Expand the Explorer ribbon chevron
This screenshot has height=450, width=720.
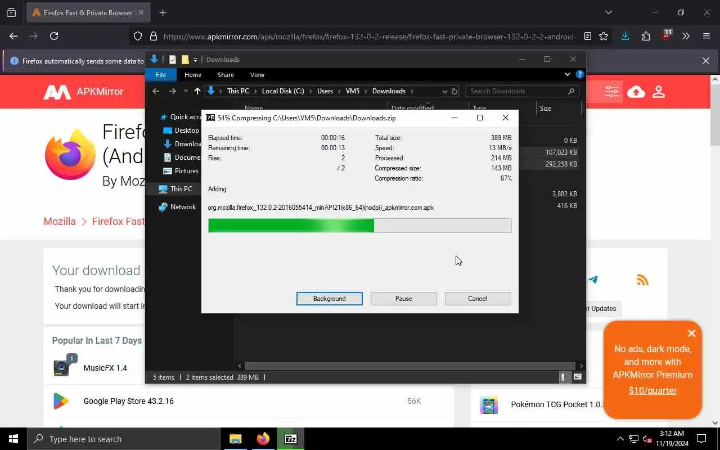567,74
